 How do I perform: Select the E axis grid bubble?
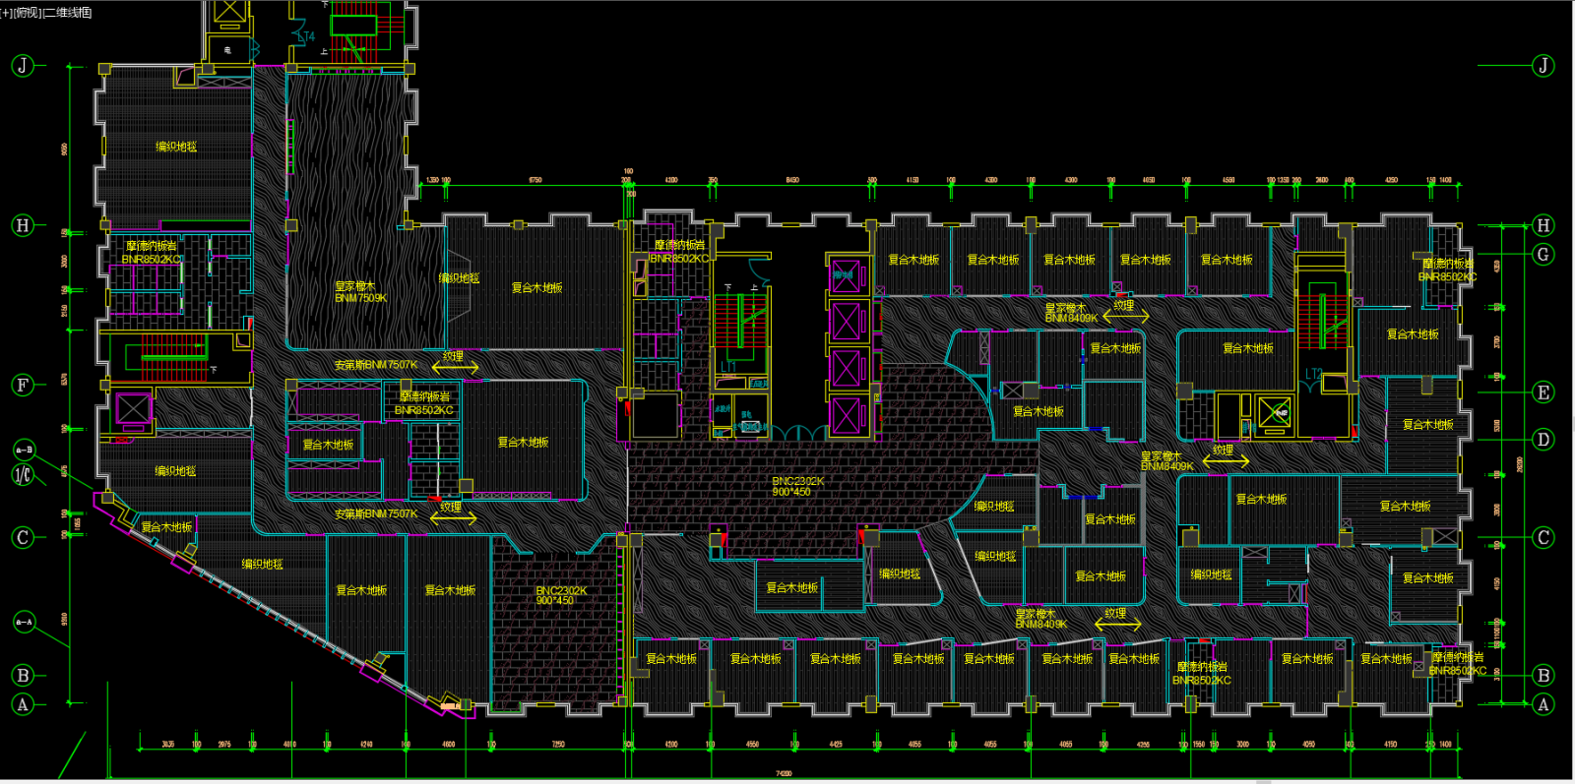pos(1543,392)
